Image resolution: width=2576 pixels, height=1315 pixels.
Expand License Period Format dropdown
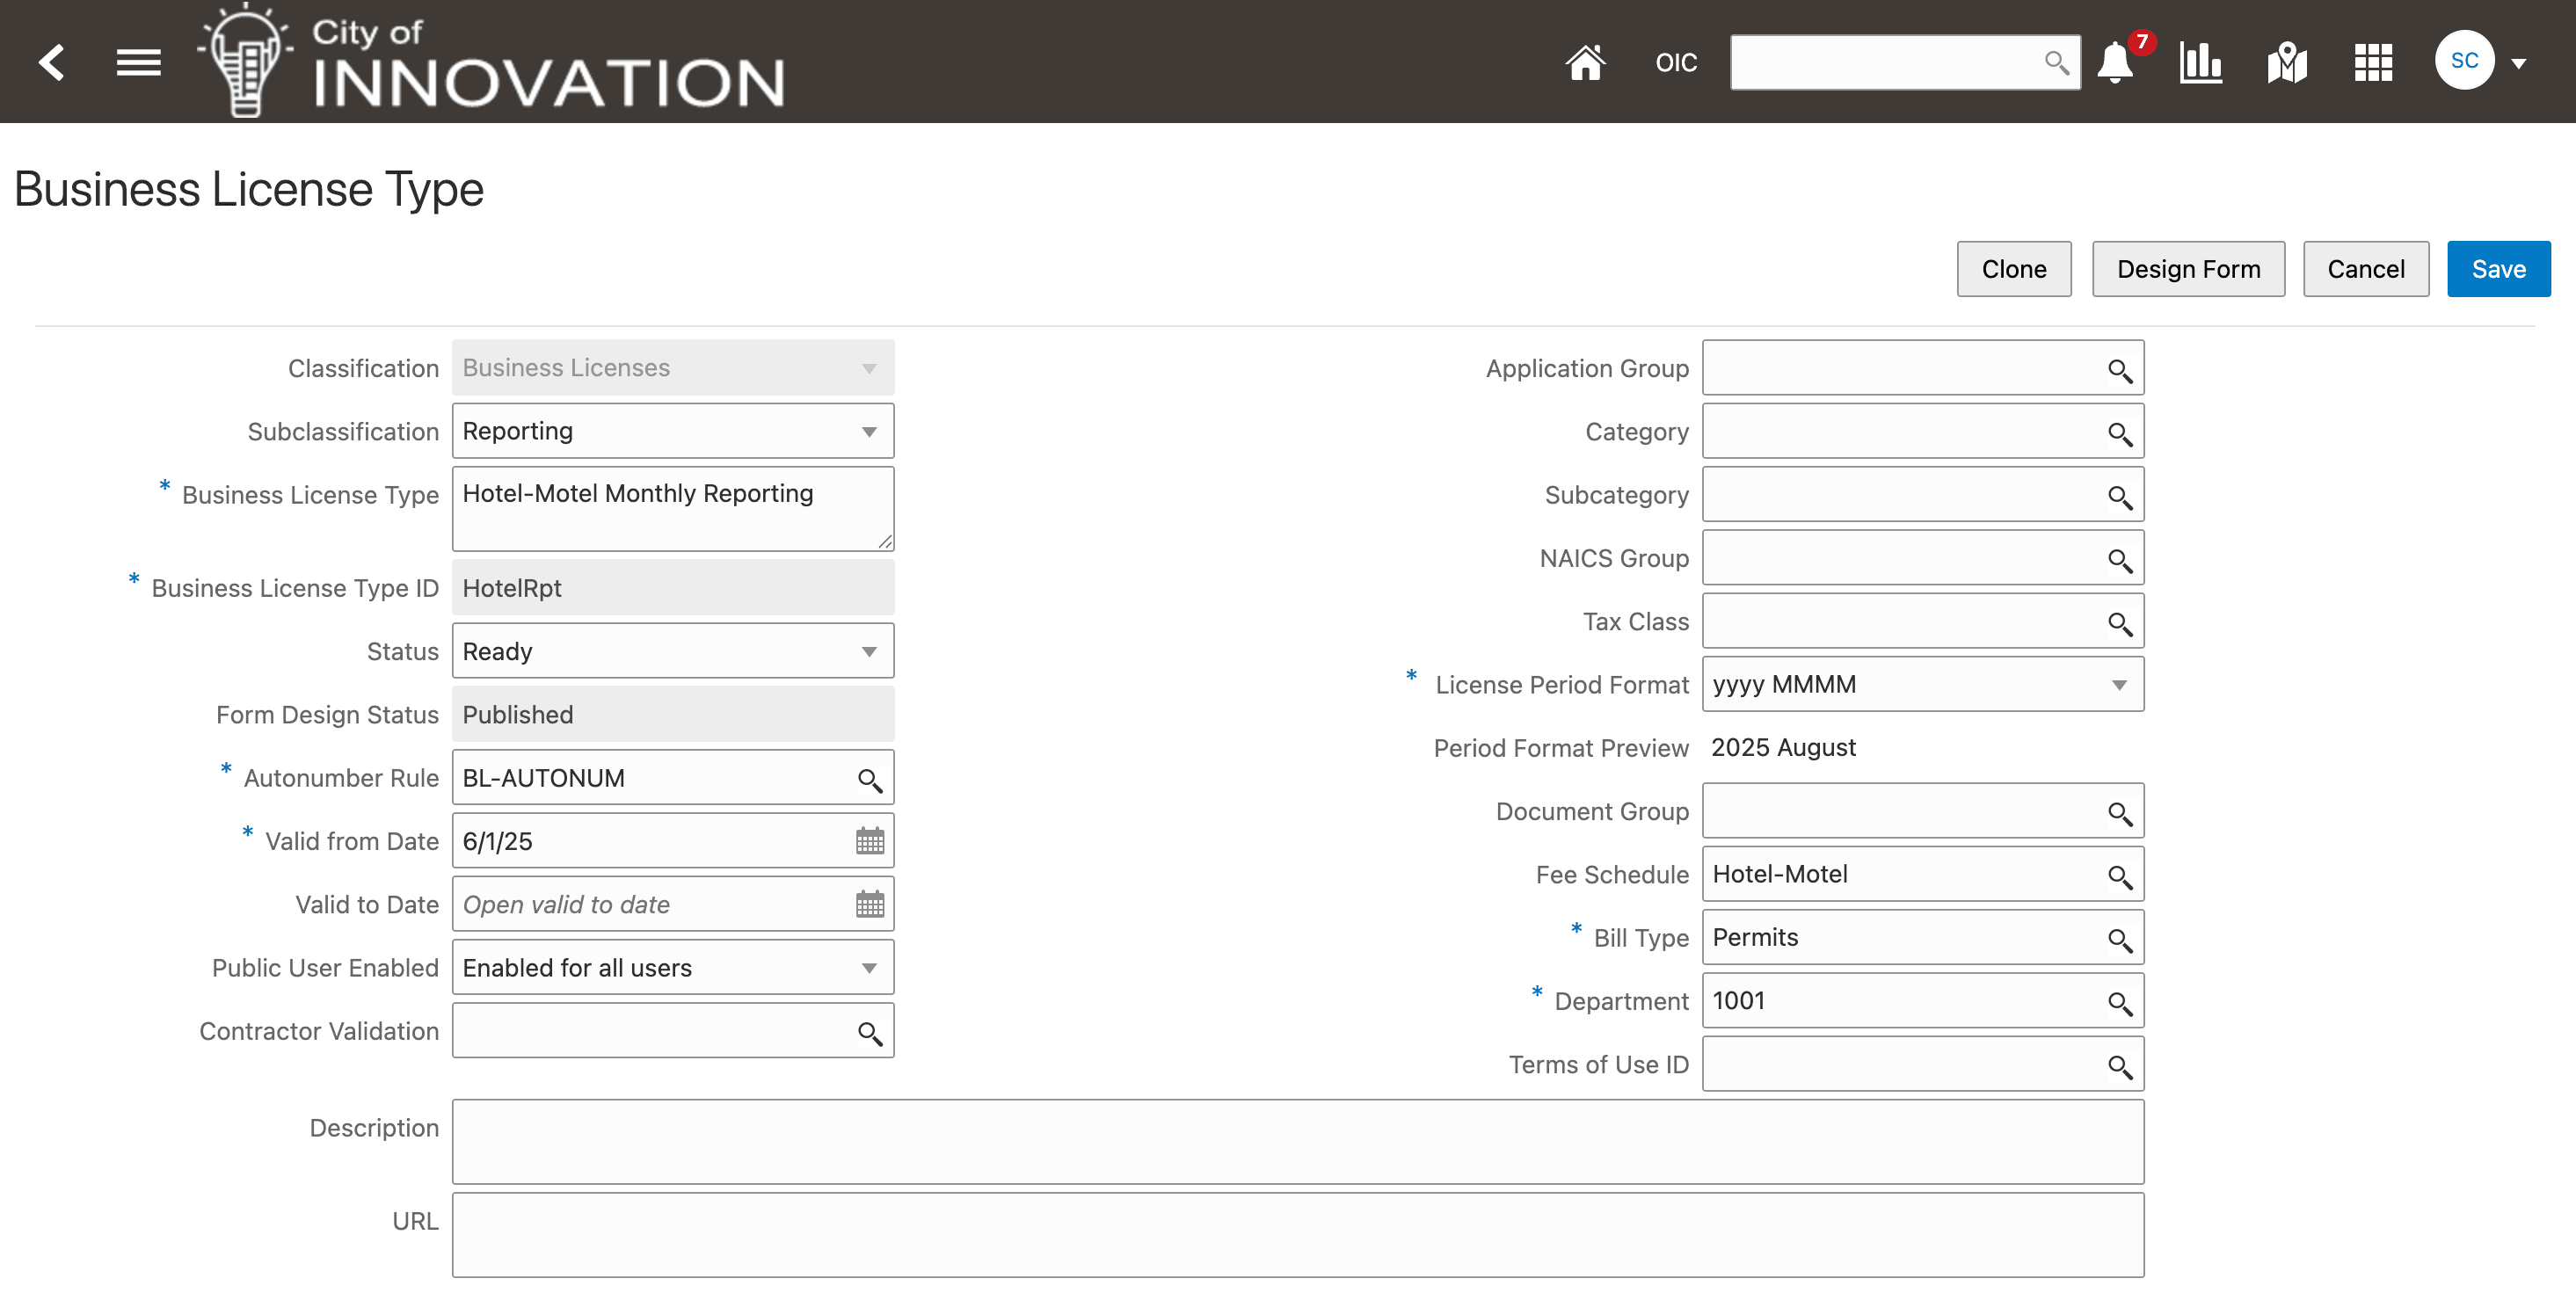pos(2119,685)
